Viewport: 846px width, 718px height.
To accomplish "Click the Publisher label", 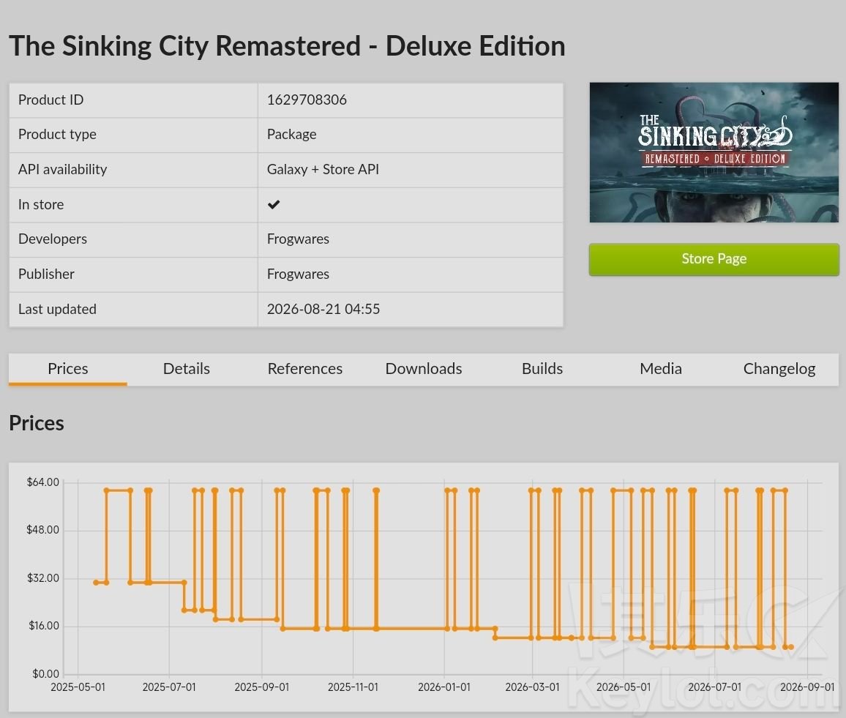I will coord(46,274).
